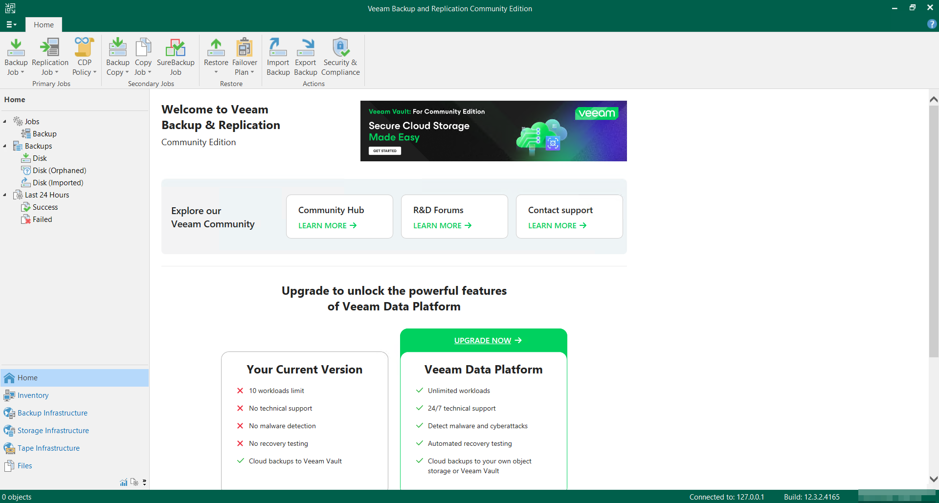Select Disk (Imported) tree item
Viewport: 939px width, 503px height.
58,182
